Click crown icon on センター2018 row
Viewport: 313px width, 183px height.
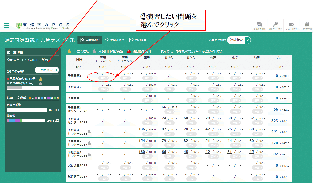[90, 132]
